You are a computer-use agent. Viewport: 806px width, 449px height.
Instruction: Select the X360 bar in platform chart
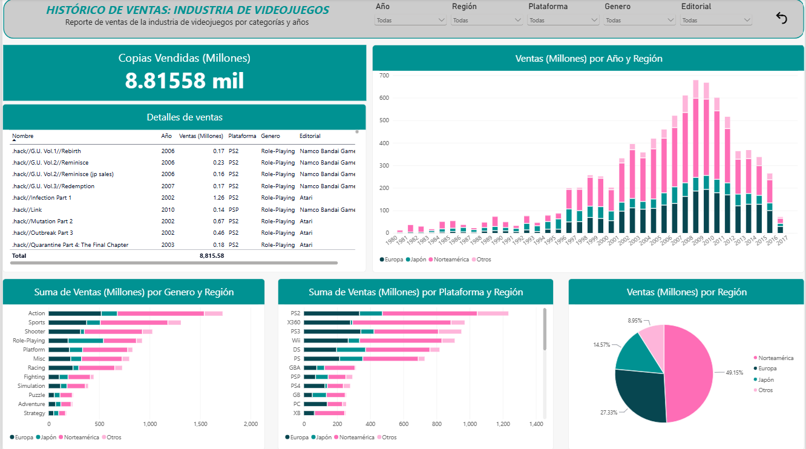click(384, 323)
